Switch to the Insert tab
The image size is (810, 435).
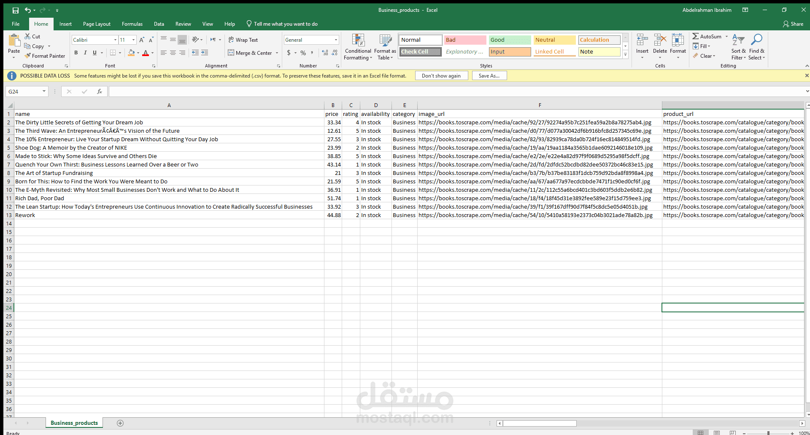[65, 24]
